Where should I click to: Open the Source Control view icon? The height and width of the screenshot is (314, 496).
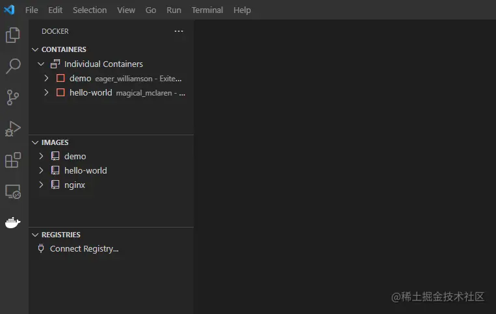pyautogui.click(x=12, y=98)
